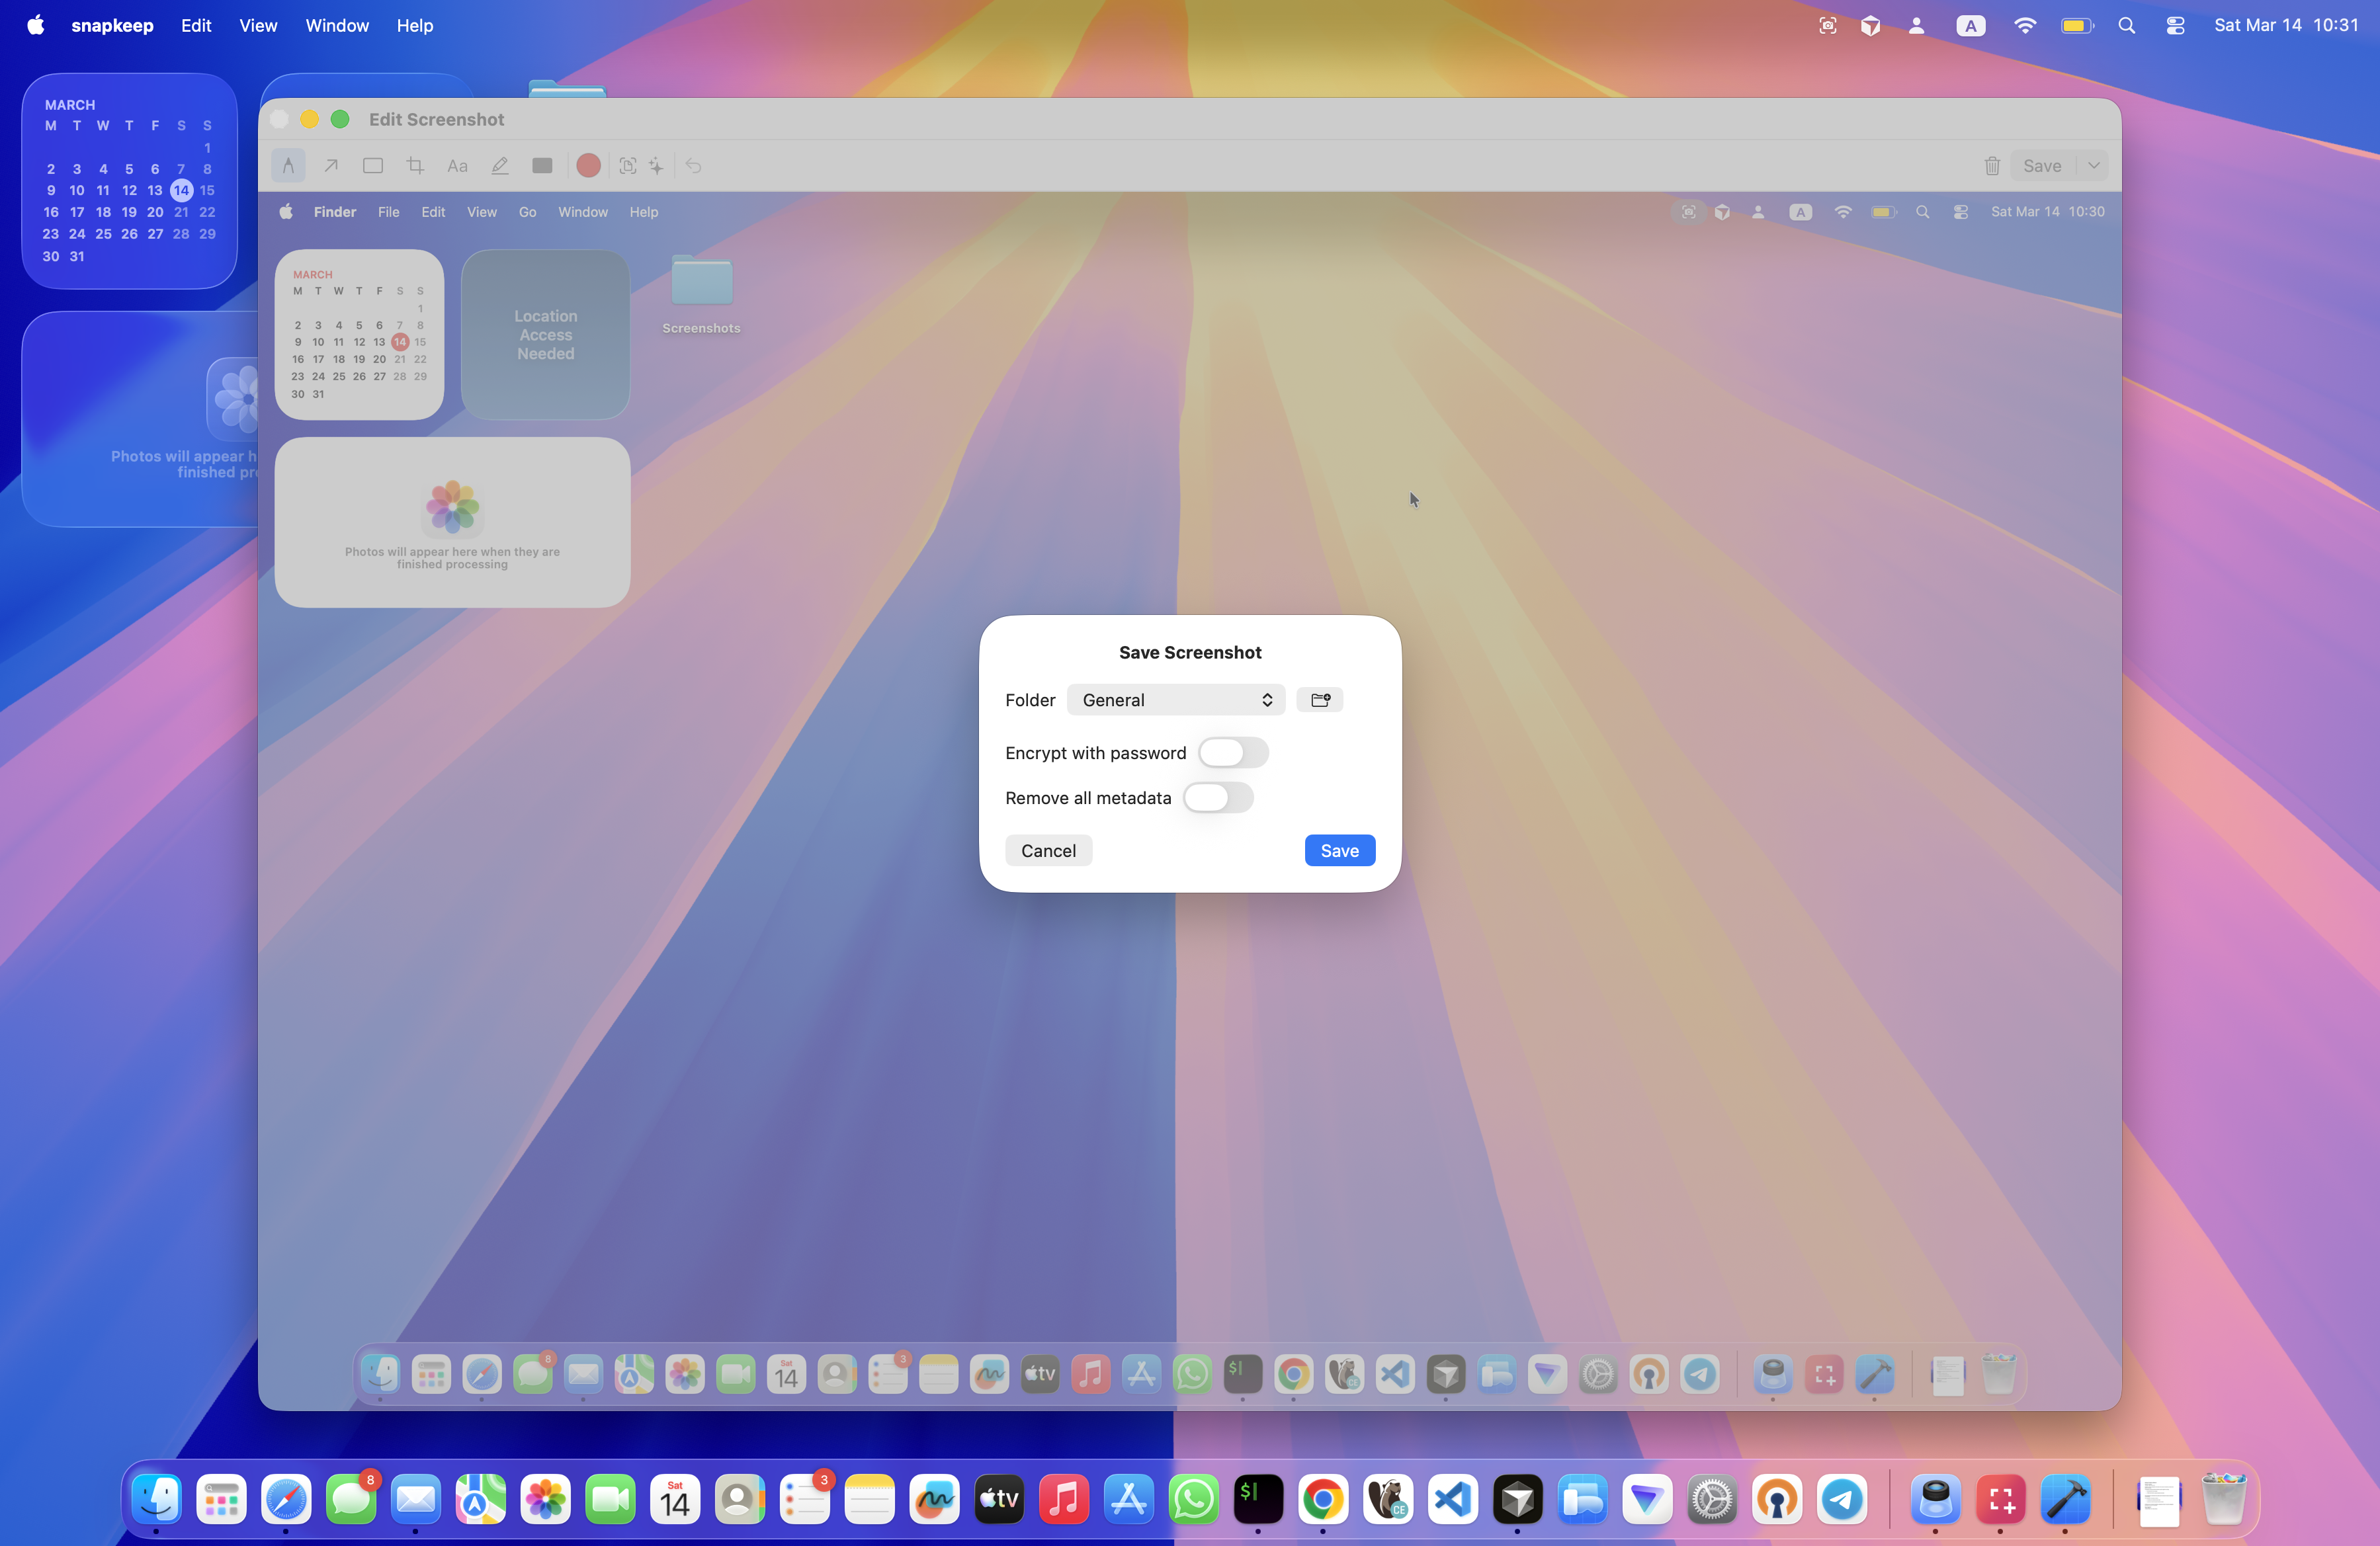Click the Wi-Fi status icon
This screenshot has height=1546, width=2380.
(2024, 26)
